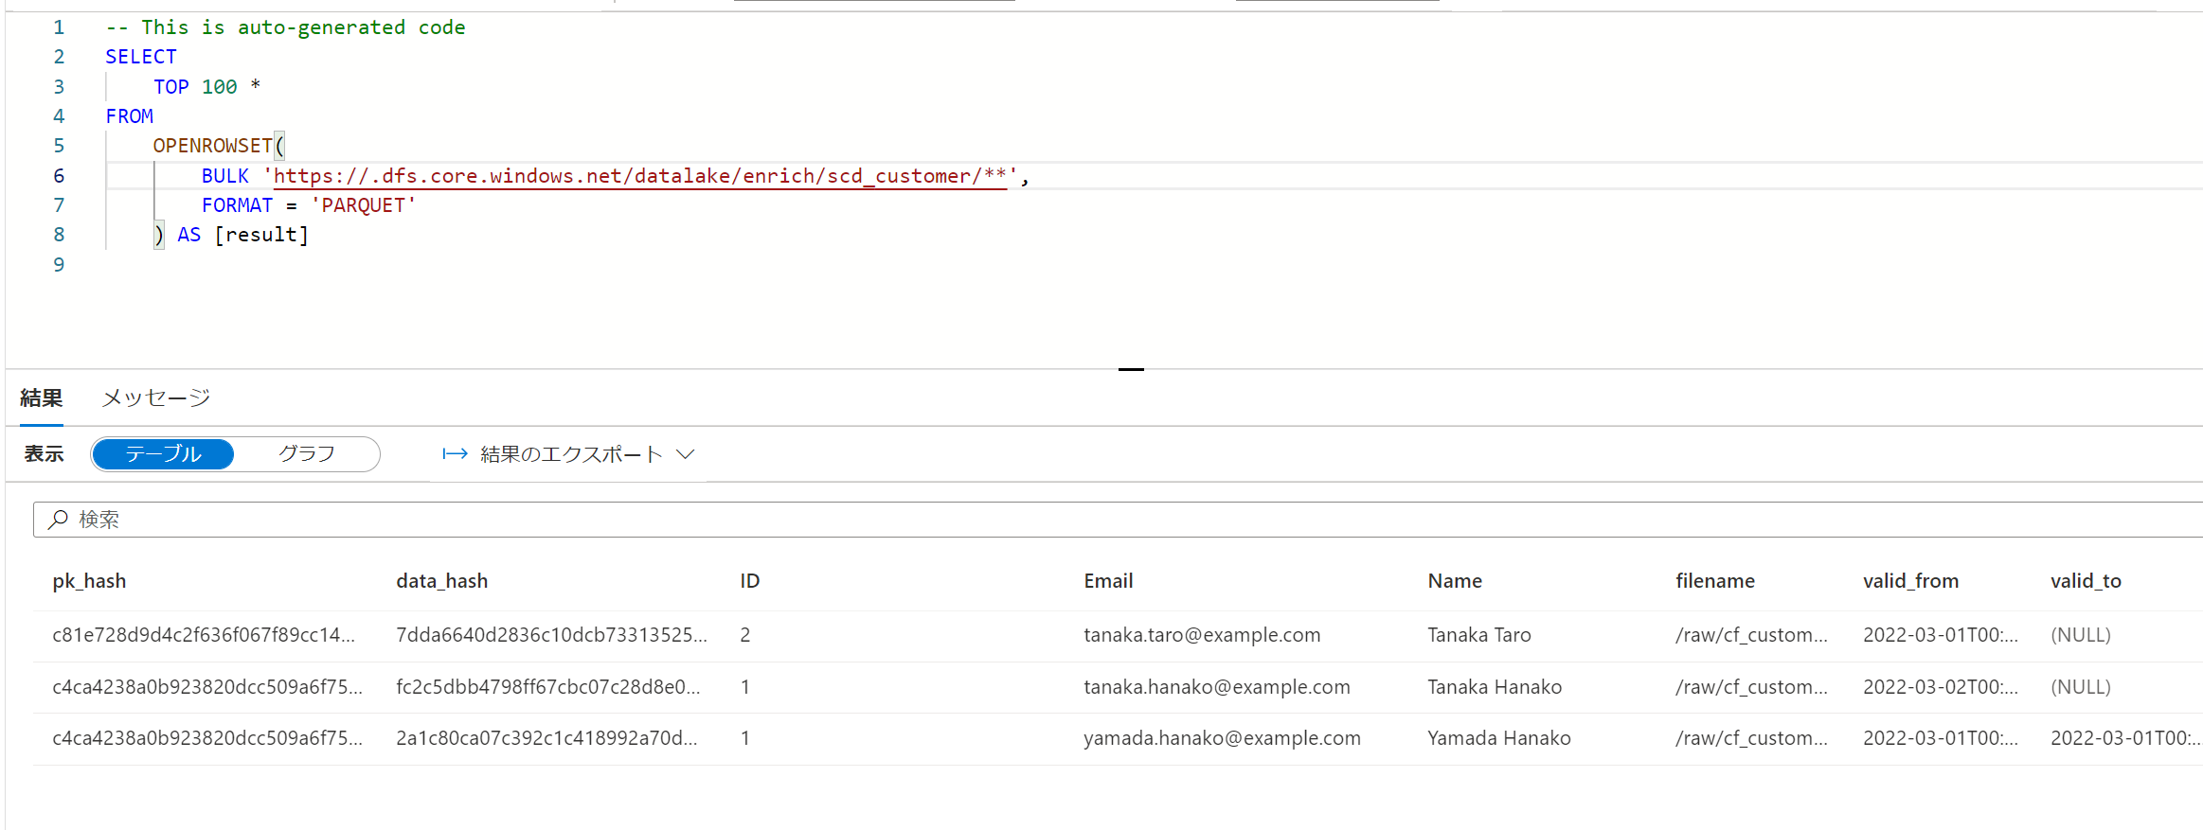Click the Tanaka Taro row name cell
Image resolution: width=2203 pixels, height=830 pixels.
(1479, 635)
